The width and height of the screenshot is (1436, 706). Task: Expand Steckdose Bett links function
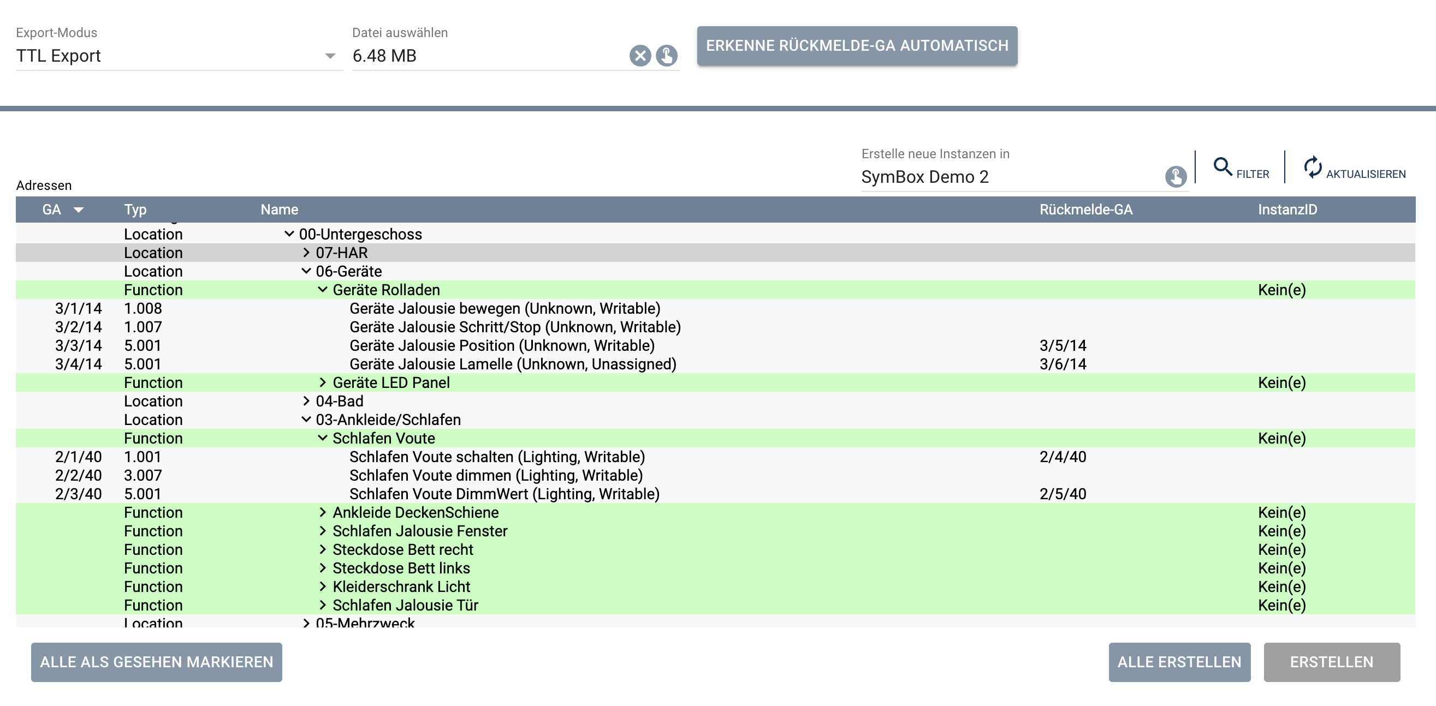[x=322, y=568]
